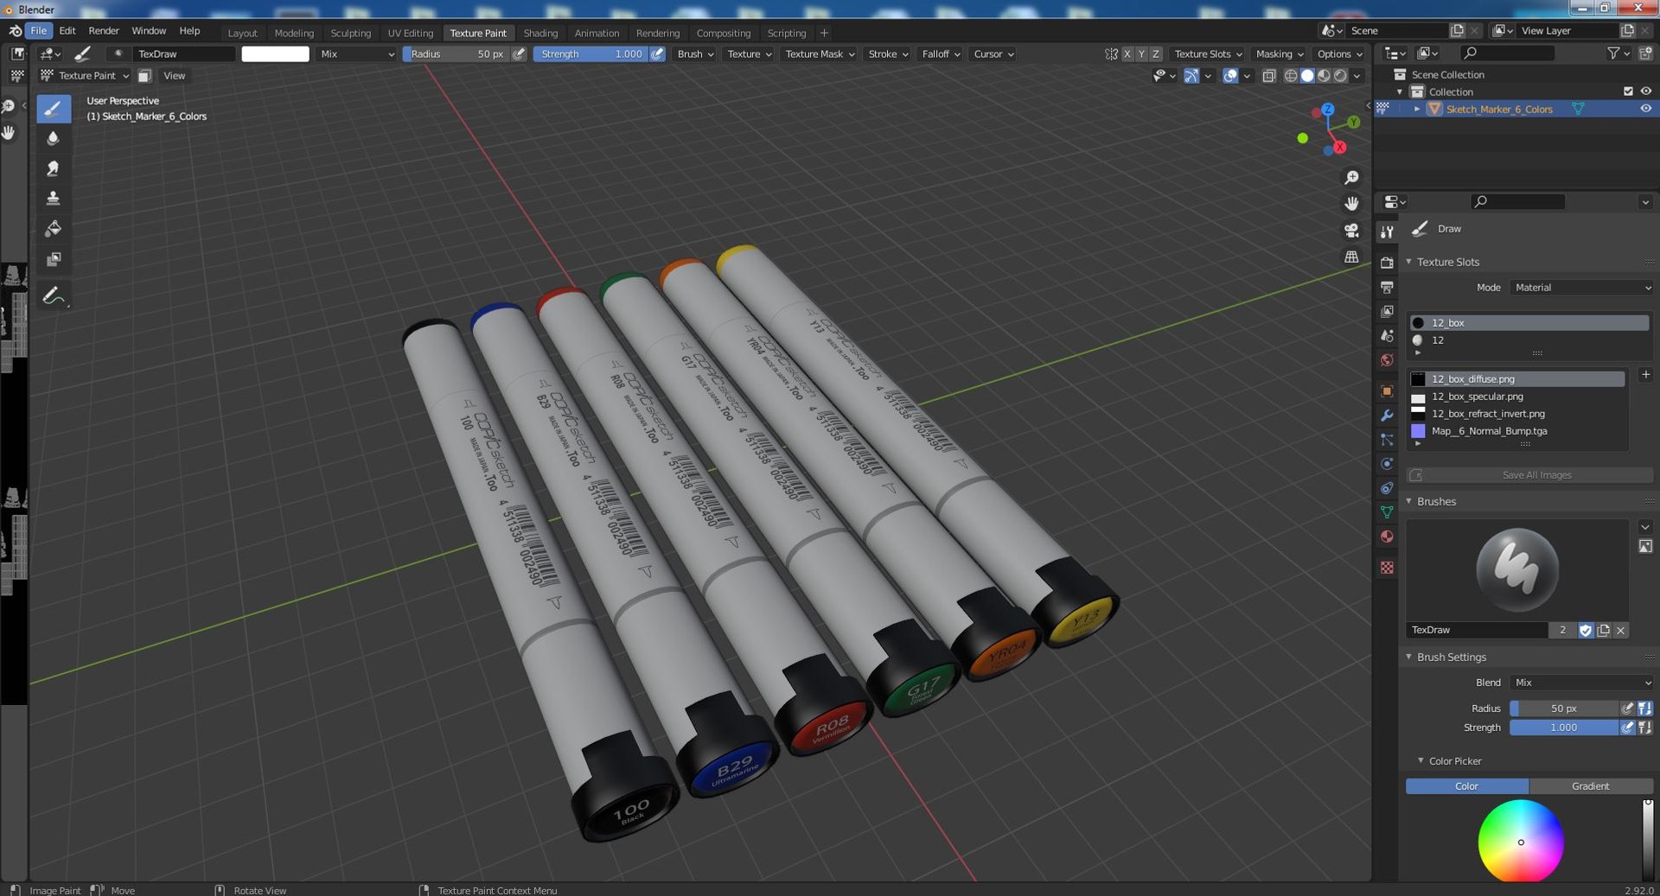Image resolution: width=1660 pixels, height=896 pixels.
Task: Open the Masking popover
Action: click(1279, 54)
